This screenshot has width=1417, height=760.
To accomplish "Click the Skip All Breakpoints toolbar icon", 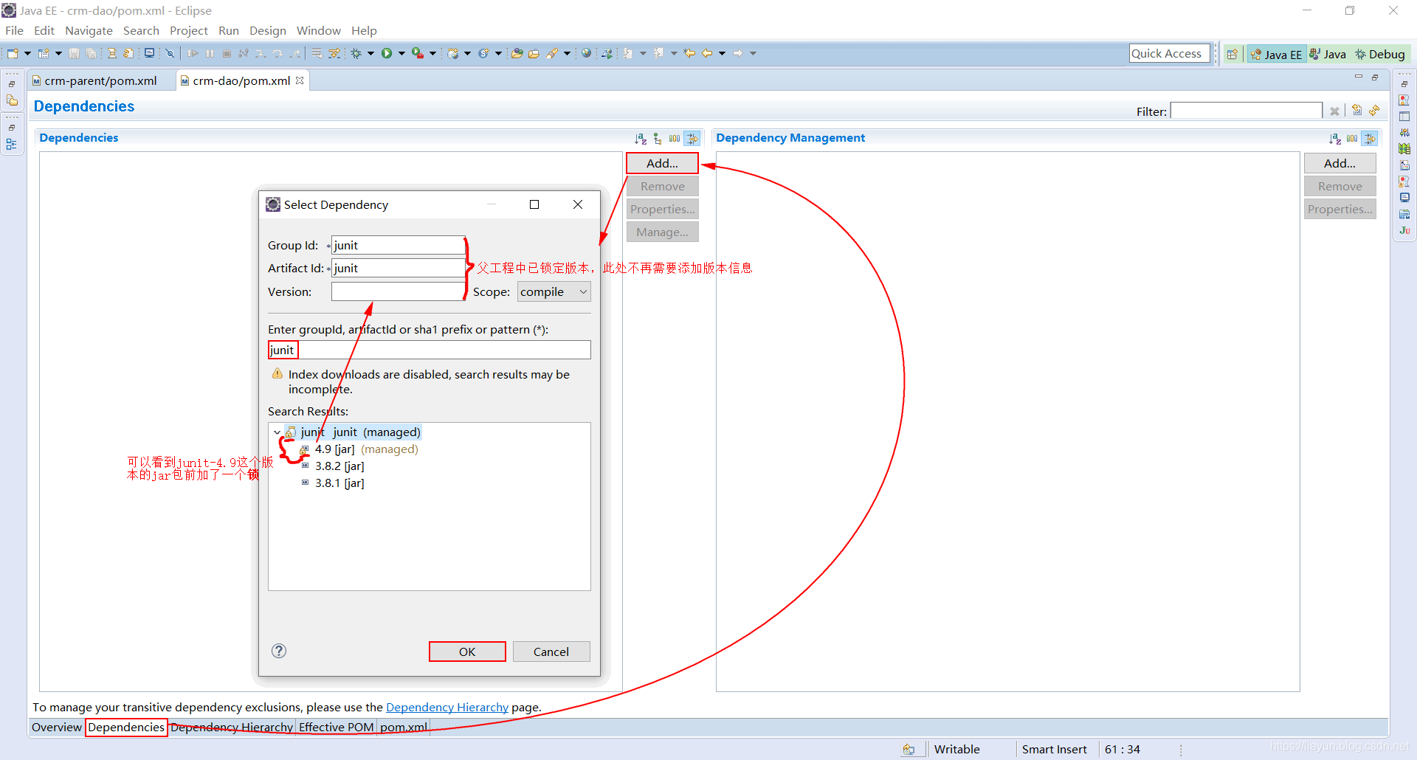I will pos(170,53).
